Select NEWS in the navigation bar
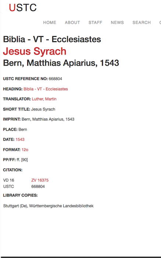This screenshot has width=161, height=258. point(117,22)
